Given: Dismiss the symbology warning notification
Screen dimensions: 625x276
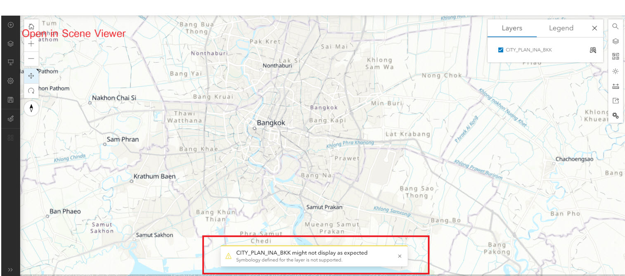Looking at the screenshot, I should click(400, 256).
